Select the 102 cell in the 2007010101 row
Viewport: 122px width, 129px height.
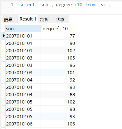pyautogui.click(x=58, y=50)
